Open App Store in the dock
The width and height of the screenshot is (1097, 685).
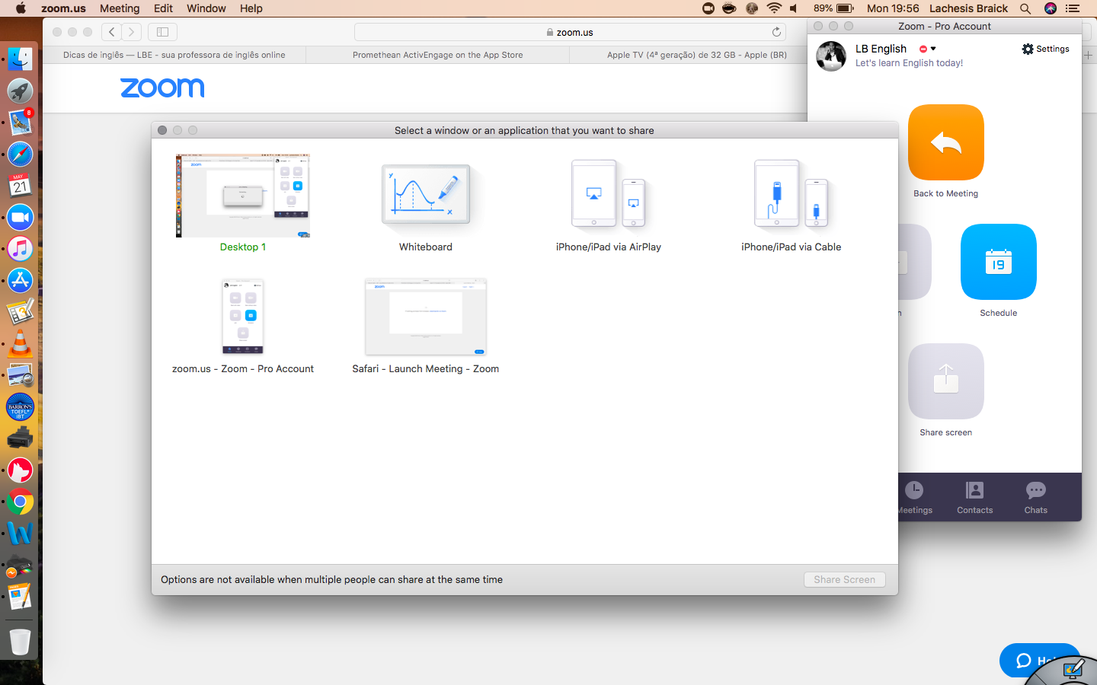[21, 281]
